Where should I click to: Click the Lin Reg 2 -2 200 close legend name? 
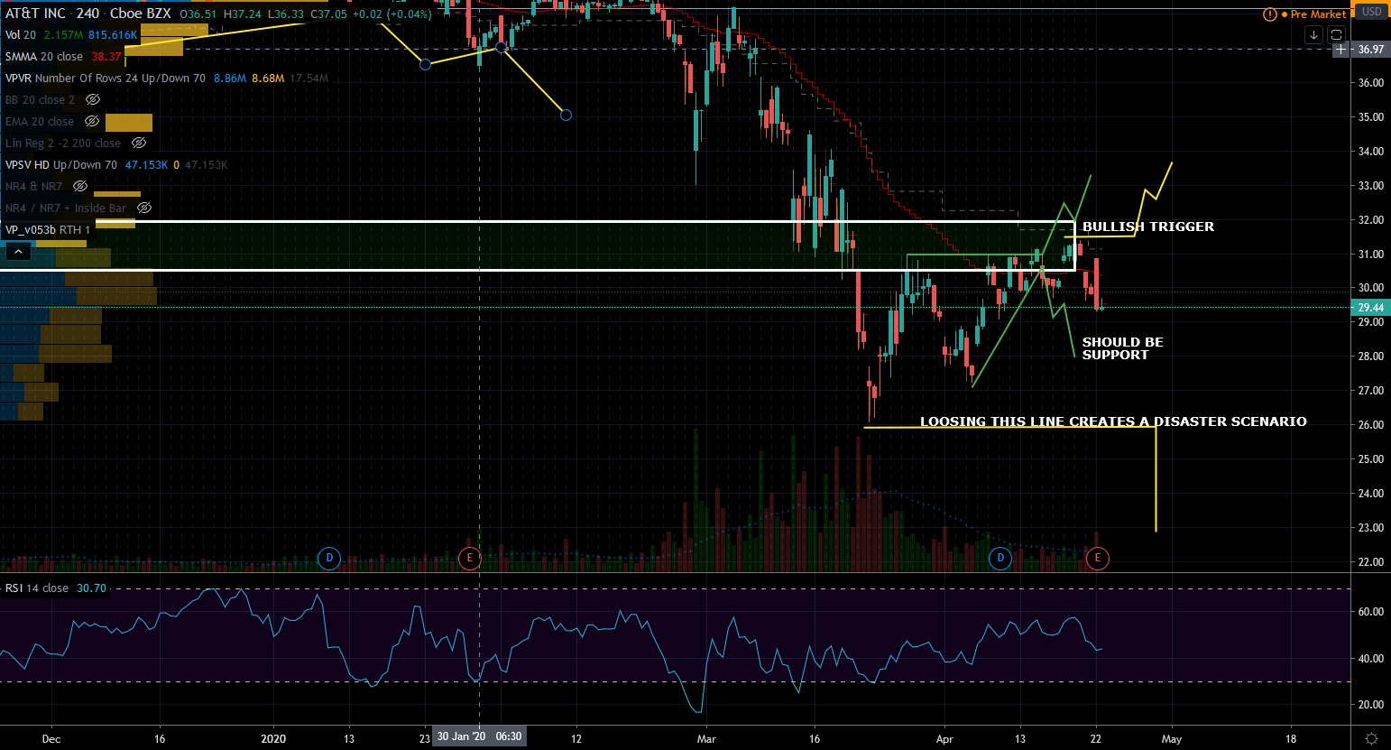[x=63, y=144]
